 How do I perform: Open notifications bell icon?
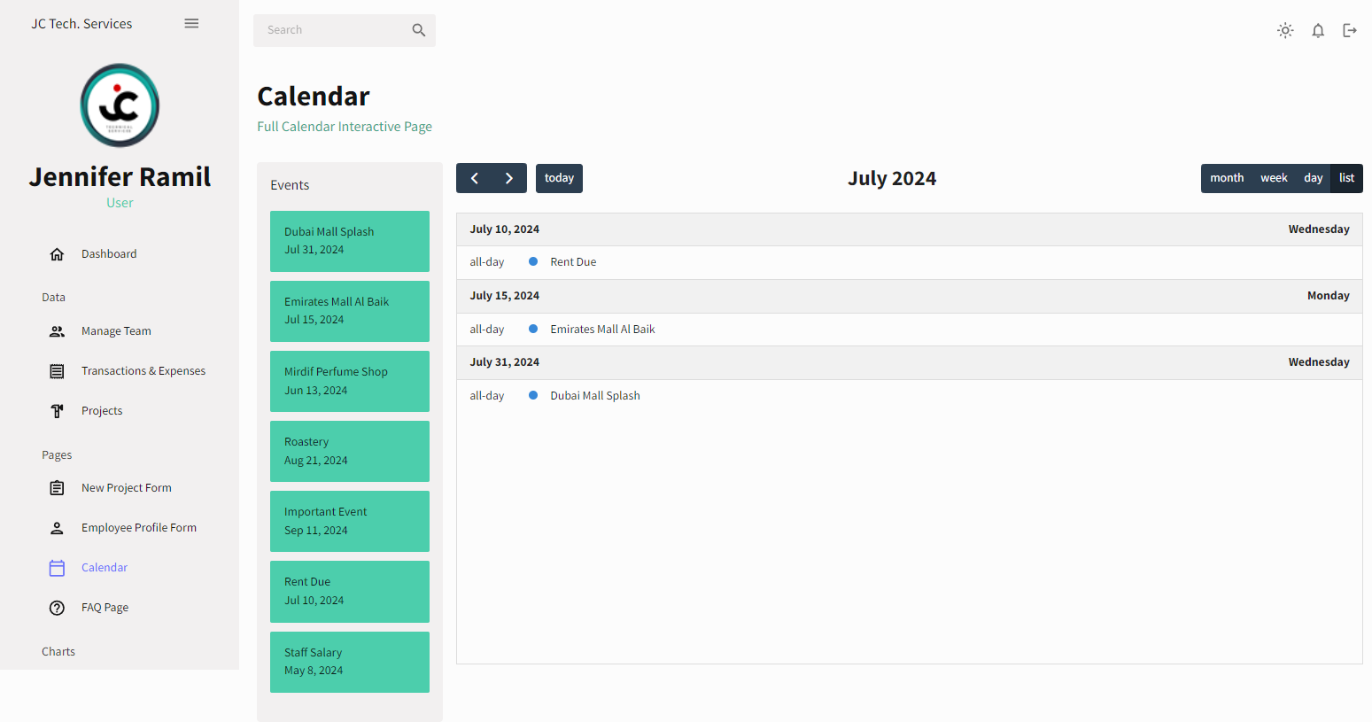click(x=1318, y=31)
